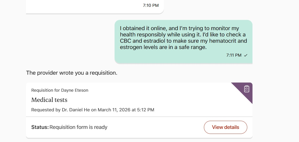Click the "Dr. Daniel He" provider name
The height and width of the screenshot is (142, 299).
coord(76,110)
